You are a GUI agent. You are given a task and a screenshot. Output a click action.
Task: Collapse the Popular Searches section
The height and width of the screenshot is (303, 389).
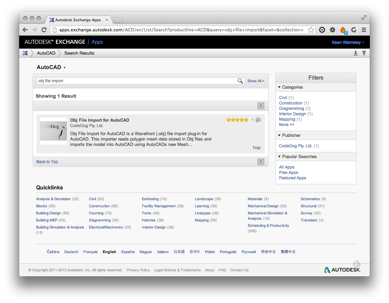point(279,157)
